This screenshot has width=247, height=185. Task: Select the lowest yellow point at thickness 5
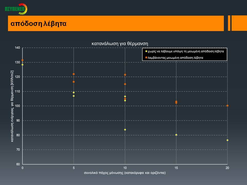[x=74, y=96]
